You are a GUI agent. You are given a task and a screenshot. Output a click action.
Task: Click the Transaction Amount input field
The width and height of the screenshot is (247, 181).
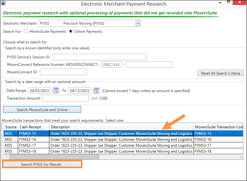[66, 98]
